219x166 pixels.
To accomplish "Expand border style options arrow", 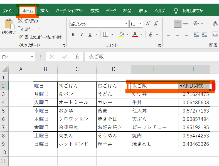I will pos(112,34).
